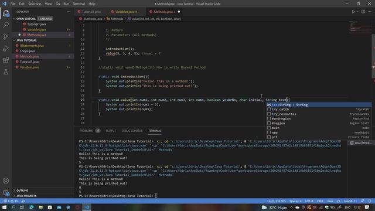Change encoding via UTF-8 status item
The height and width of the screenshot is (211, 375).
click(309, 201)
